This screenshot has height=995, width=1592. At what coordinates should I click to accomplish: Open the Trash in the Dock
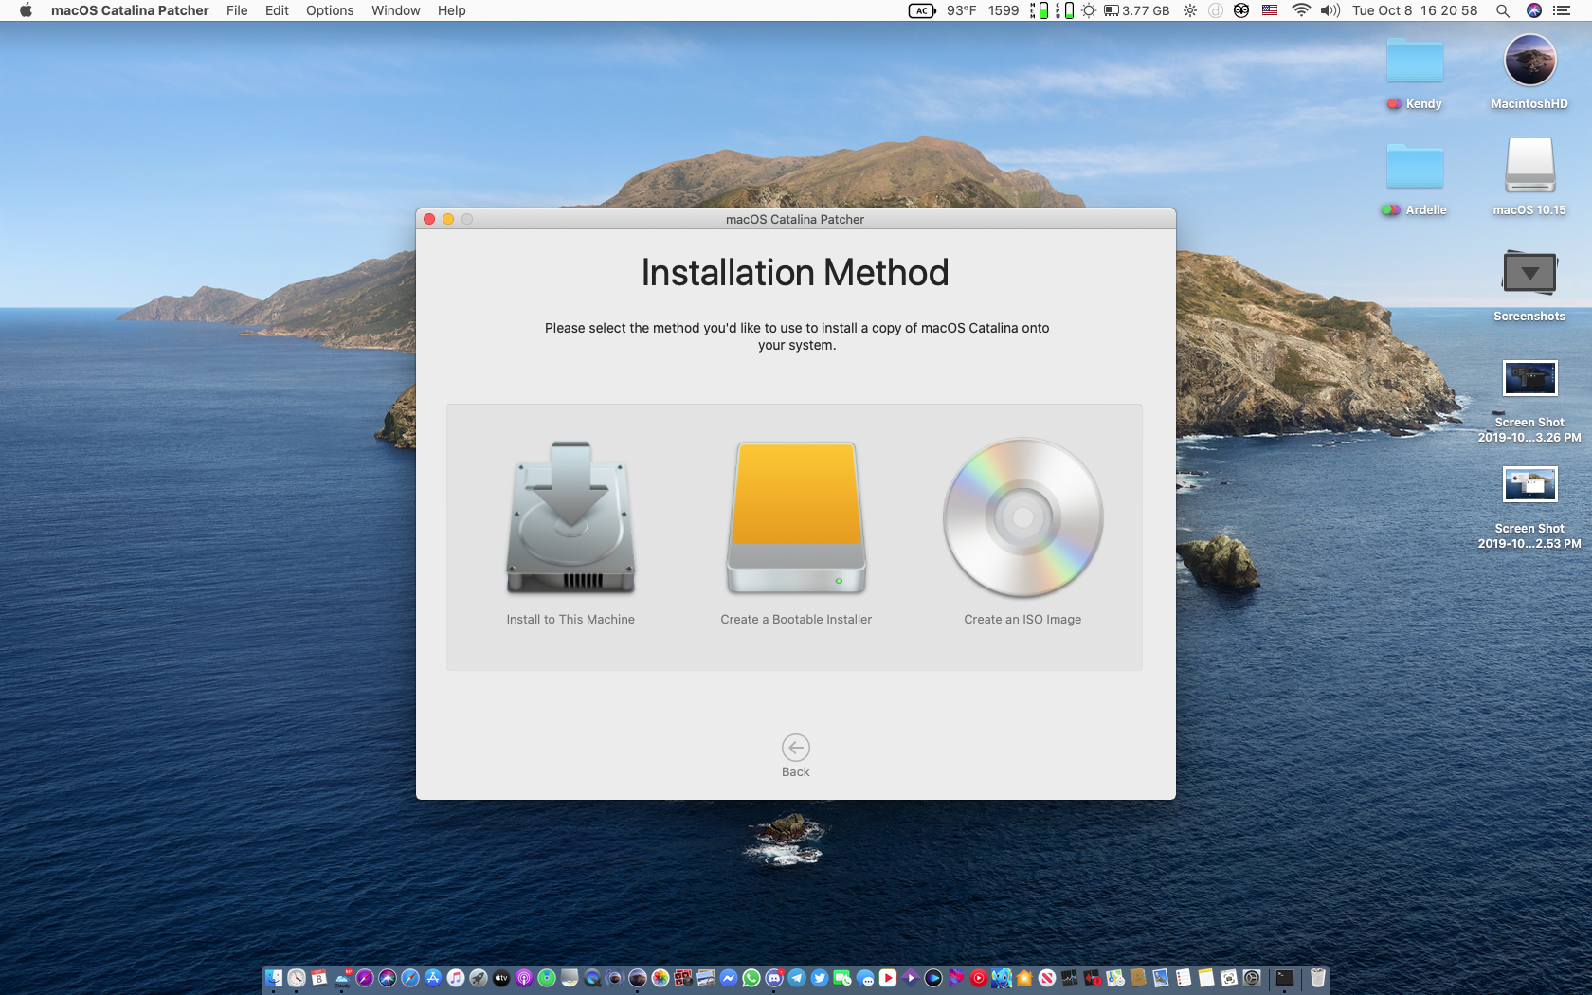[x=1318, y=978]
